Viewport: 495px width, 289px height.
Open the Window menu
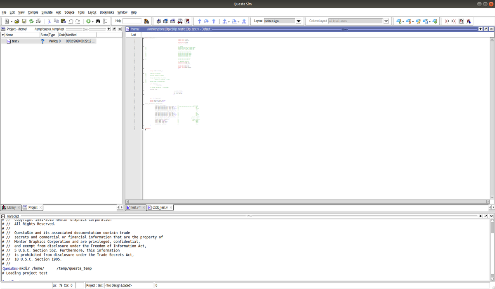(x=123, y=12)
